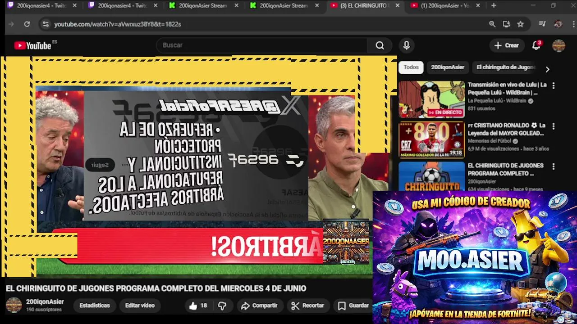The height and width of the screenshot is (324, 577).
Task: Go forward in browser history
Action: click(11, 24)
